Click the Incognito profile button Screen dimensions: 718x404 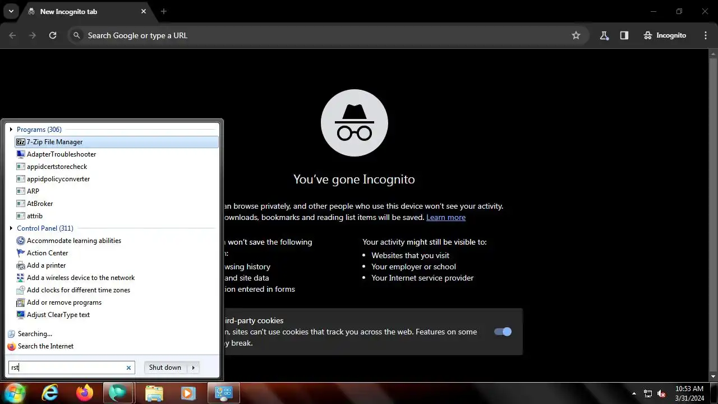(665, 35)
